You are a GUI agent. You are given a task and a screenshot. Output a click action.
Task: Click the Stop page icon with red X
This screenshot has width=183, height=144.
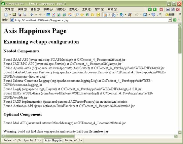pos(54,15)
